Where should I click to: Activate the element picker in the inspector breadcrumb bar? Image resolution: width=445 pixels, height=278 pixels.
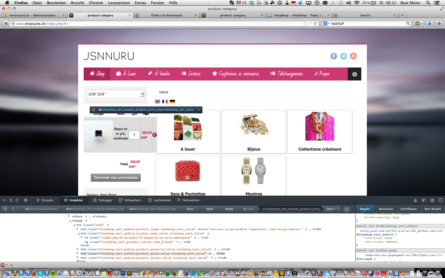5,209
